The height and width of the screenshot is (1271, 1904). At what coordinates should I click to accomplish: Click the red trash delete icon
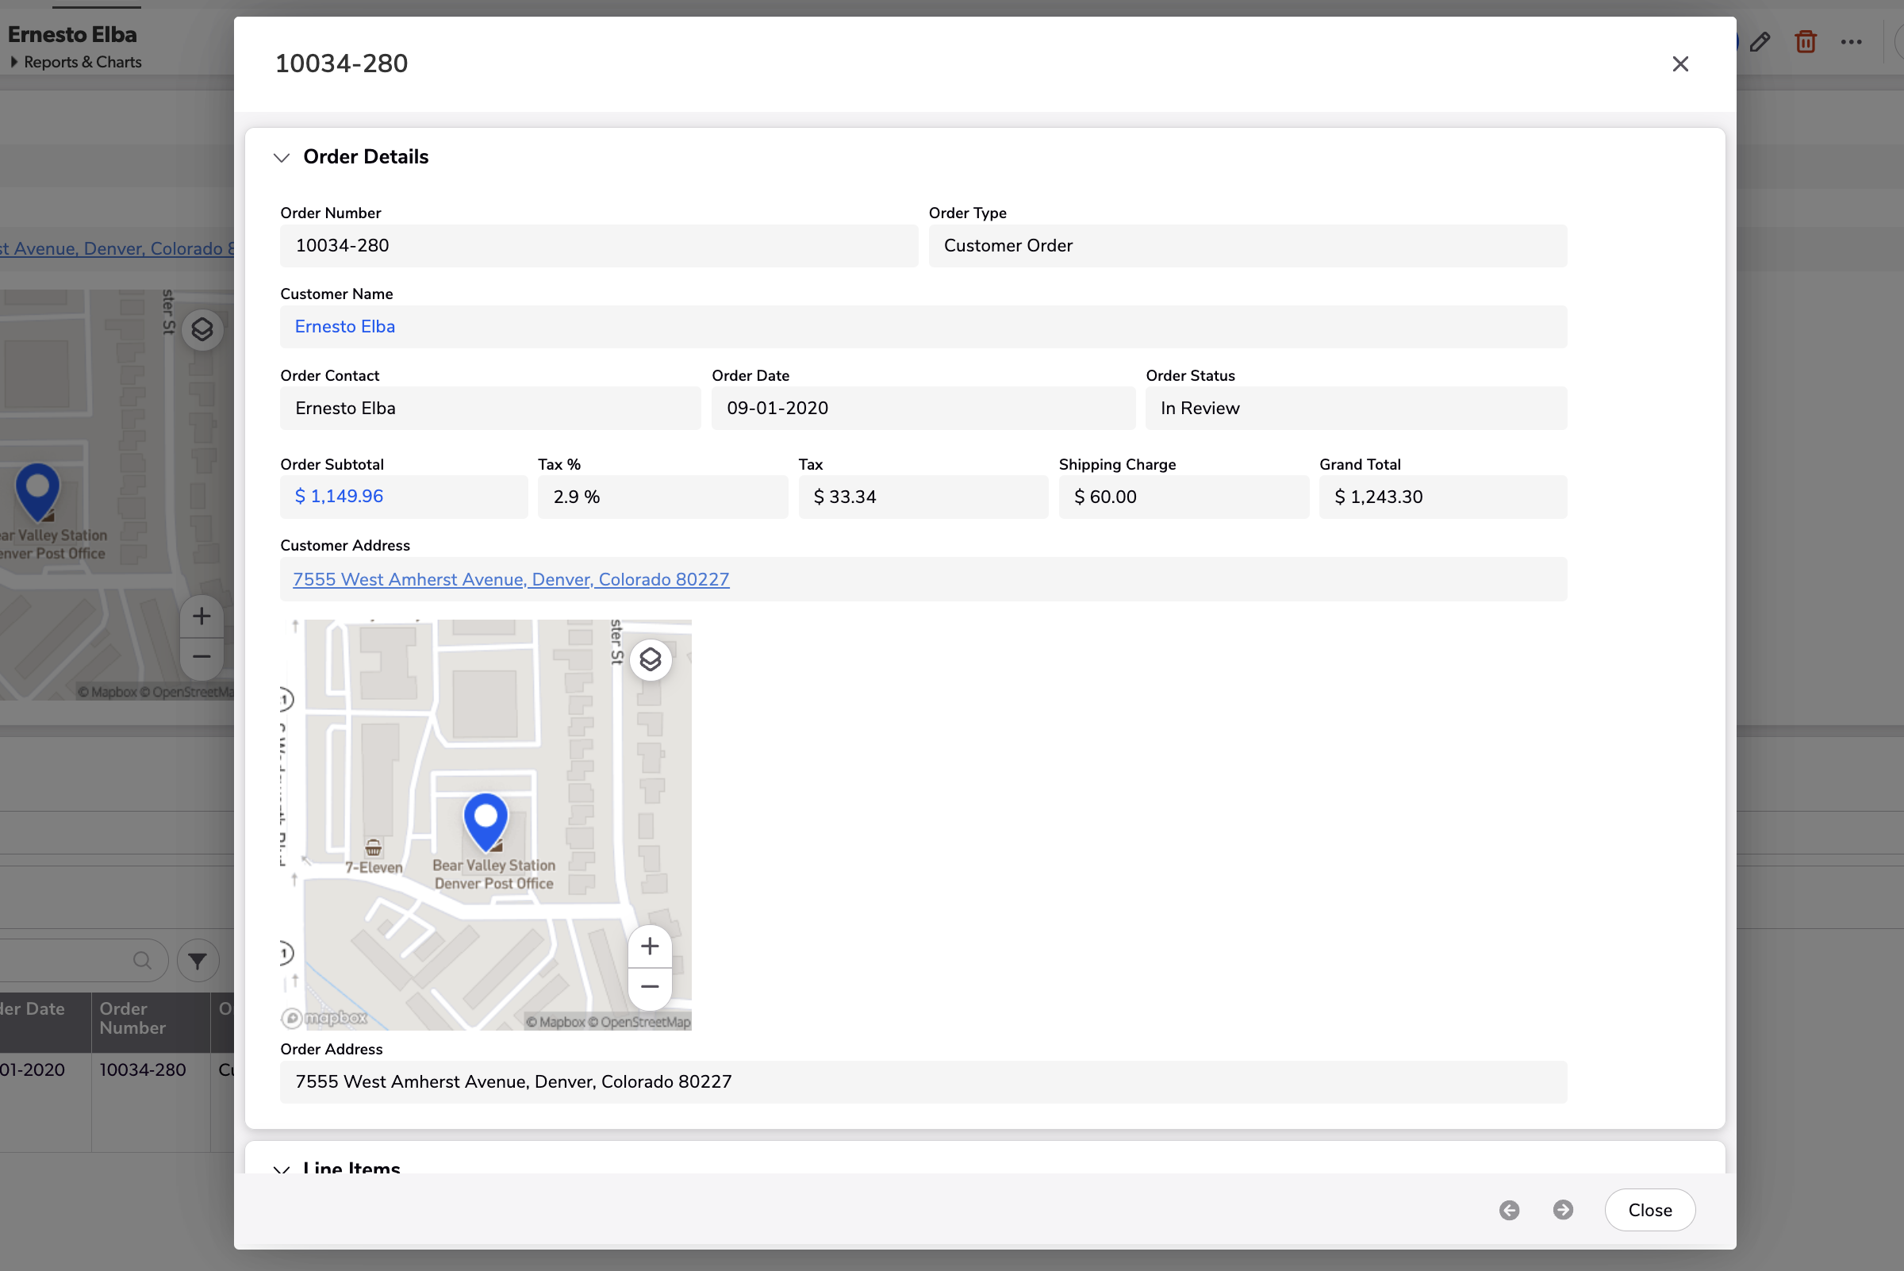pyautogui.click(x=1805, y=41)
